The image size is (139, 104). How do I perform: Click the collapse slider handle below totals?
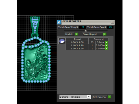86,31
